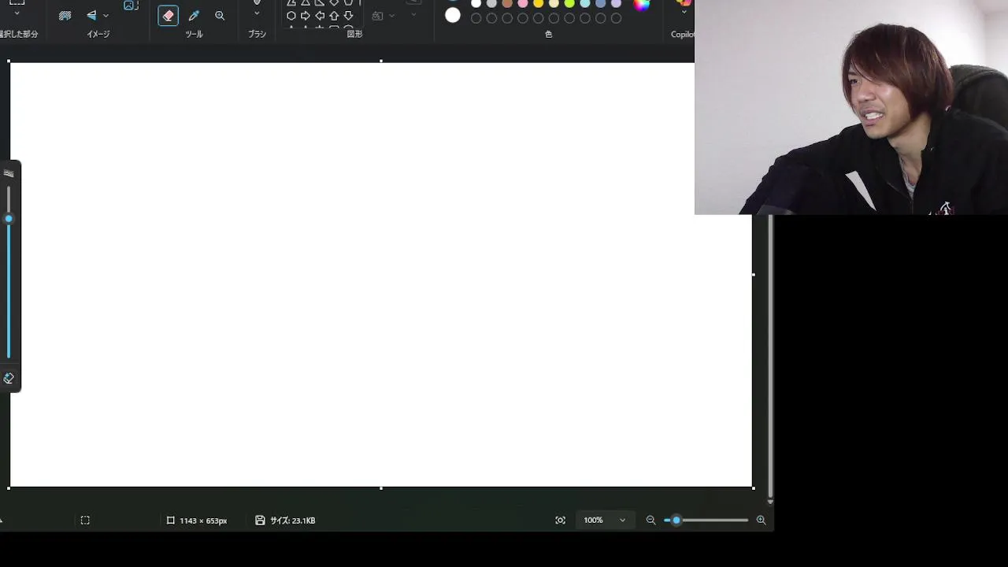
Task: Select the Color picker eyedropper tool
Action: pos(194,16)
